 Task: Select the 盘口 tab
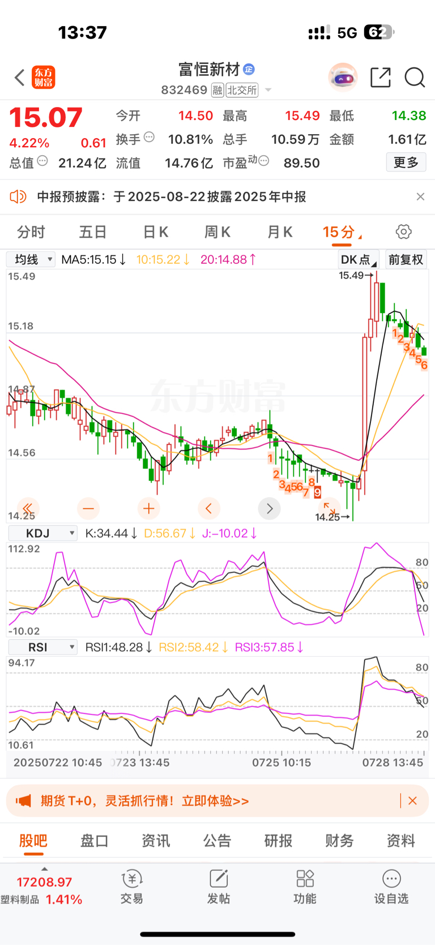(x=95, y=841)
